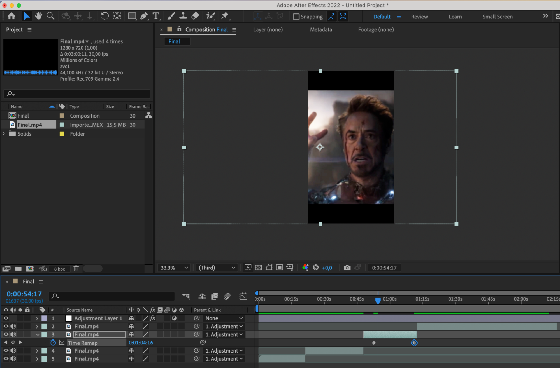
Task: Switch to the Learn workspace
Action: (455, 17)
